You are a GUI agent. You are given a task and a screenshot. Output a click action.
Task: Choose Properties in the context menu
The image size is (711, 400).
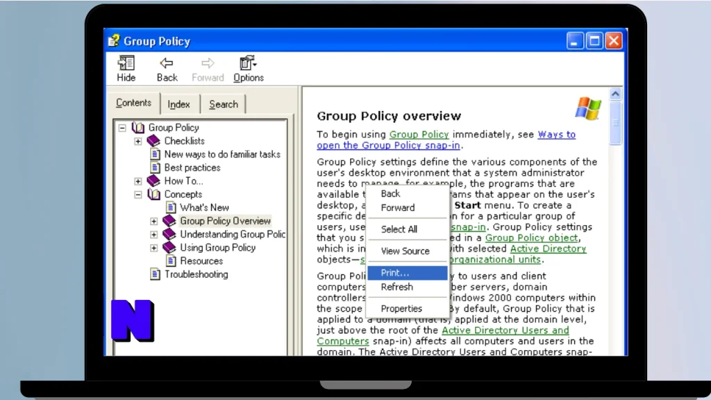pyautogui.click(x=407, y=308)
